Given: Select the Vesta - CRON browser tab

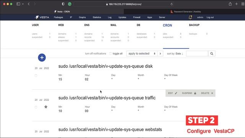Looking at the screenshot, I should click(62, 11).
